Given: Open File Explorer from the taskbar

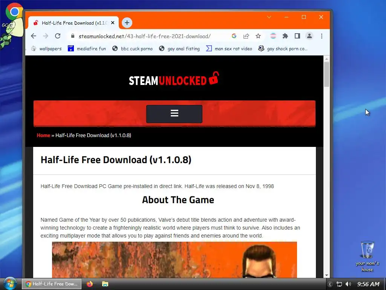Looking at the screenshot, I should tap(105, 284).
